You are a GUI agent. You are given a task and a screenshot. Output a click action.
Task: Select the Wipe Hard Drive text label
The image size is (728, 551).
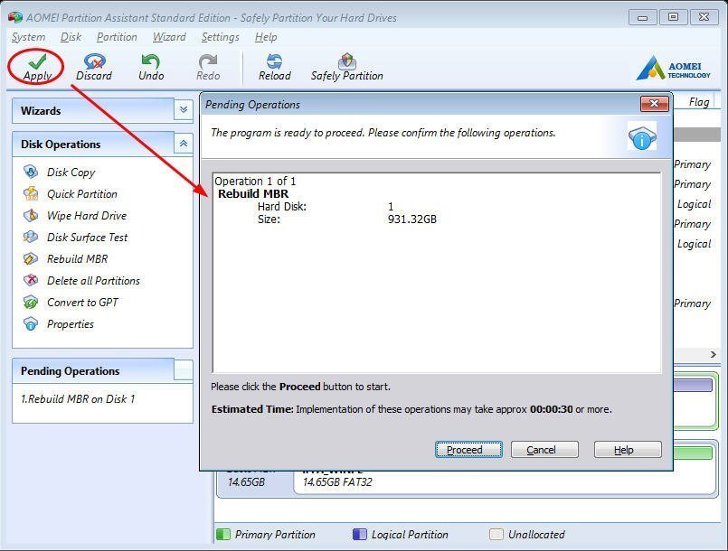[87, 216]
